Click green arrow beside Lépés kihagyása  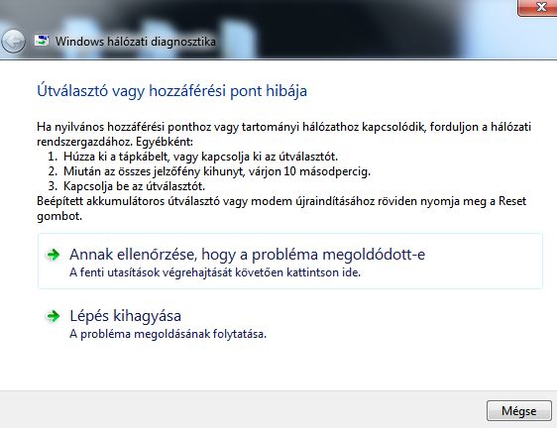click(54, 316)
